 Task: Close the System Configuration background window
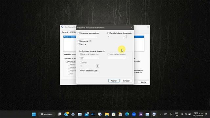coord(148,27)
